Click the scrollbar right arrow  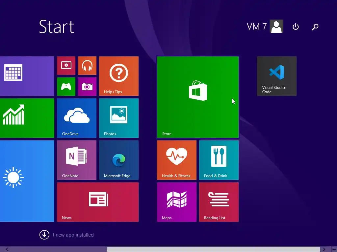point(324,249)
